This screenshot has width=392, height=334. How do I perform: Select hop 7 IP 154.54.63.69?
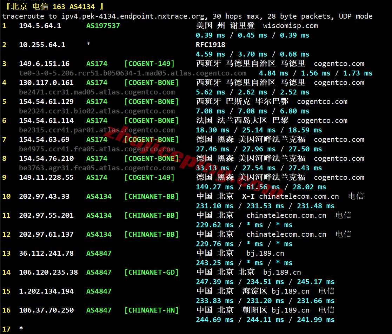pyautogui.click(x=44, y=139)
